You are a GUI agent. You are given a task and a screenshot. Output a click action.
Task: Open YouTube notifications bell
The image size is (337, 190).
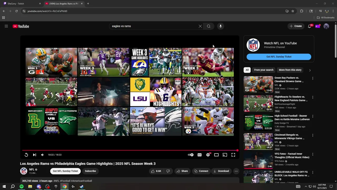pos(310,26)
